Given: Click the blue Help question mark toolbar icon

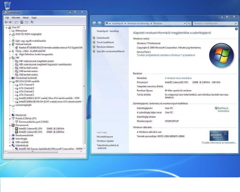Looking at the screenshot, I should click(x=22, y=22).
